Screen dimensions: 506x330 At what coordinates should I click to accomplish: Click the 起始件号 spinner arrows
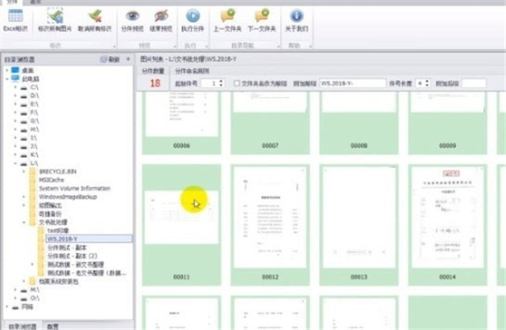click(221, 84)
